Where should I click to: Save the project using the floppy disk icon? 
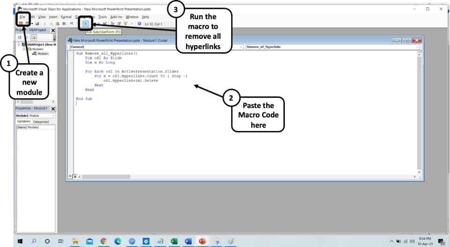point(37,24)
